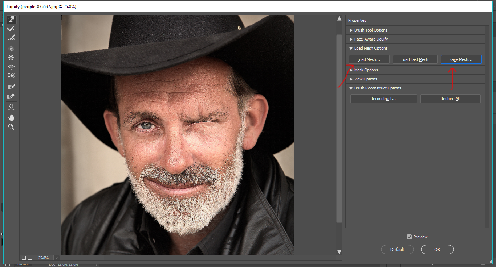Click the Default button
This screenshot has width=496, height=267.
coord(397,249)
